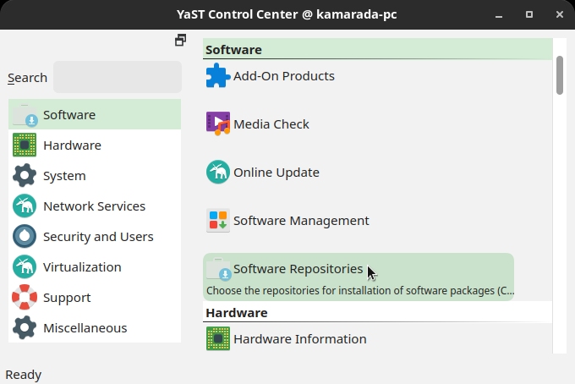The height and width of the screenshot is (384, 575).
Task: Open the Software Management module label
Action: (x=301, y=221)
